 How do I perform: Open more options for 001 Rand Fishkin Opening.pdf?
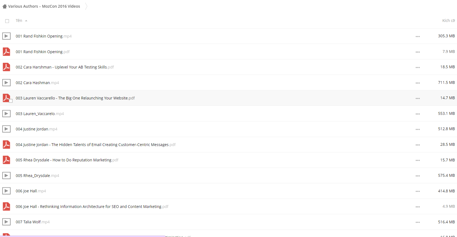click(418, 52)
